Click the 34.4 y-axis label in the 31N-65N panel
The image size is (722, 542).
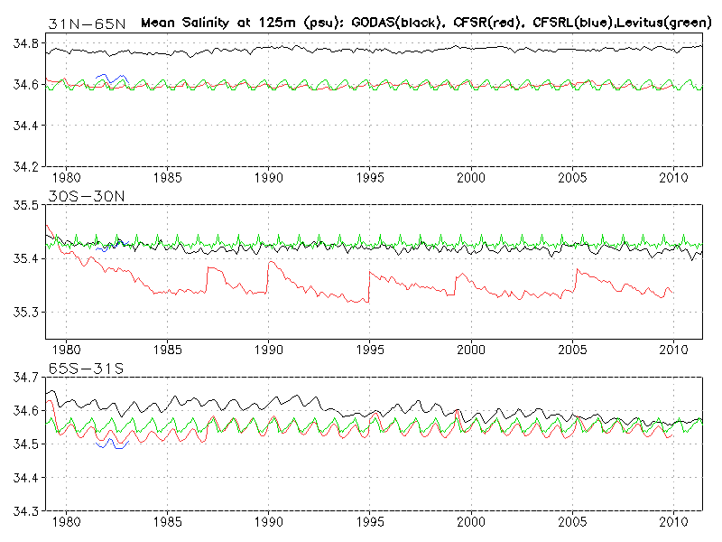(x=26, y=126)
